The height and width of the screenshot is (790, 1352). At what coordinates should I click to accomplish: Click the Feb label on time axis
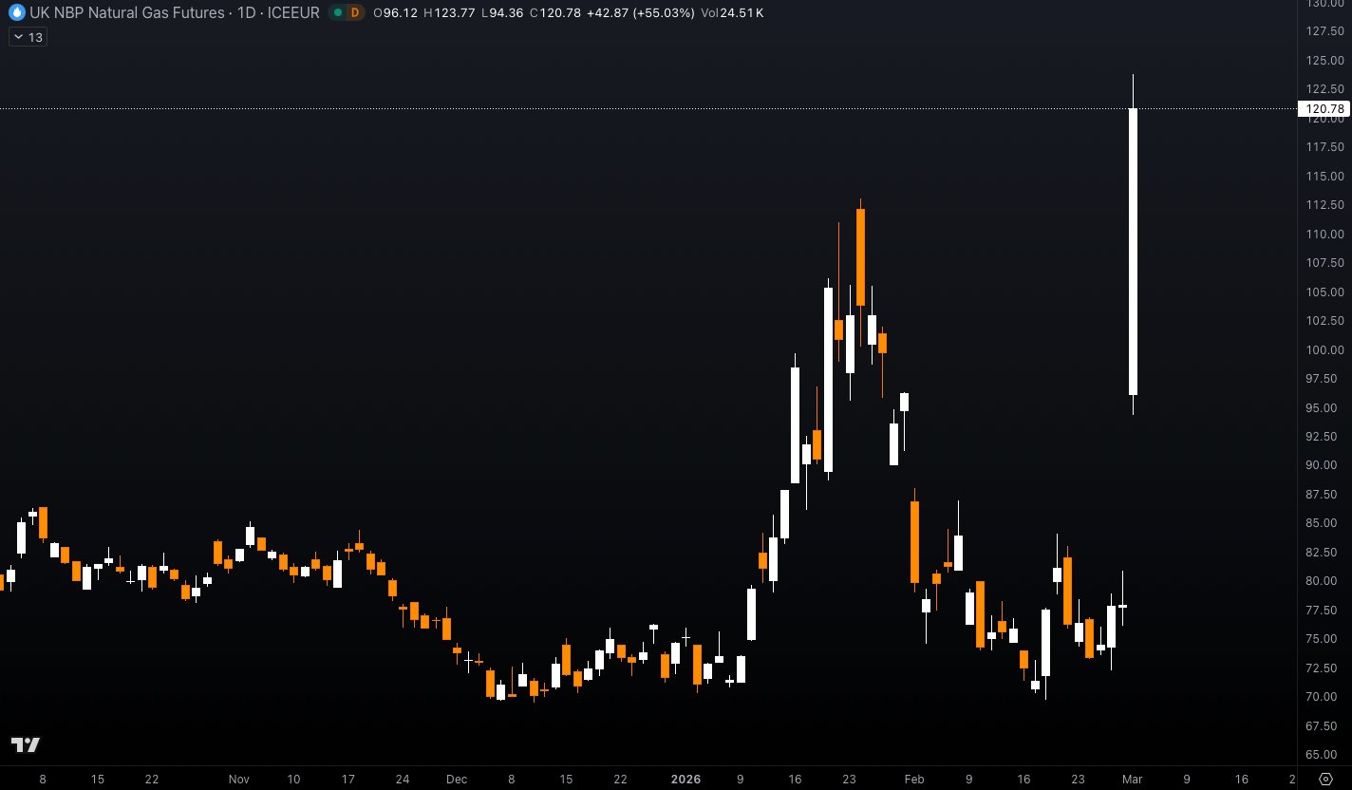coord(913,780)
